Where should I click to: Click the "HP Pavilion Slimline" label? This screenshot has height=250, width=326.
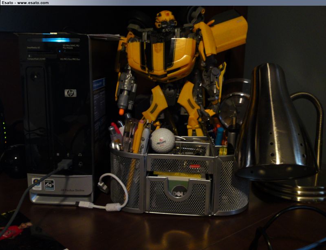coord(73,190)
